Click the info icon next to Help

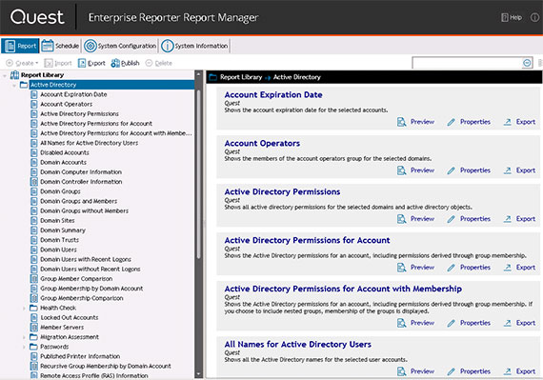(534, 17)
